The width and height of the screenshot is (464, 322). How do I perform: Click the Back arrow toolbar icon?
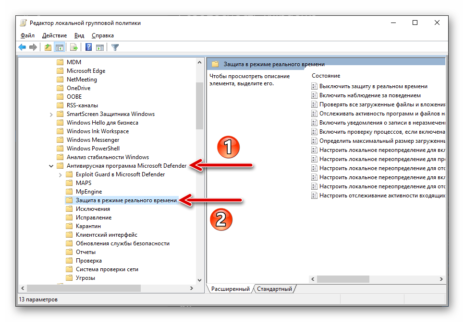pos(22,47)
